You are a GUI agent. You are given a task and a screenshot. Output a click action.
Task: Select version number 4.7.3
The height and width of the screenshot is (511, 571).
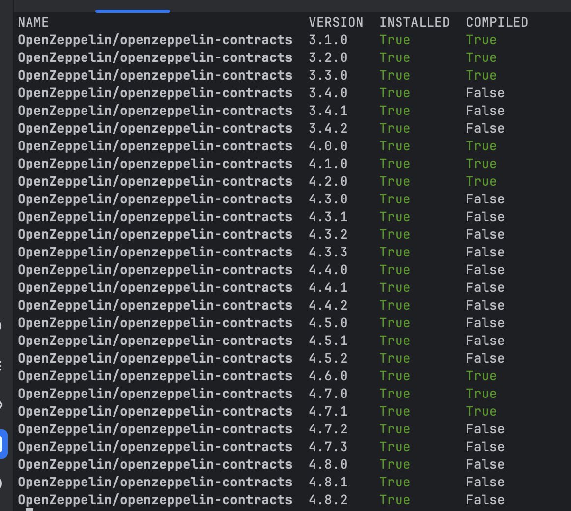[328, 447]
